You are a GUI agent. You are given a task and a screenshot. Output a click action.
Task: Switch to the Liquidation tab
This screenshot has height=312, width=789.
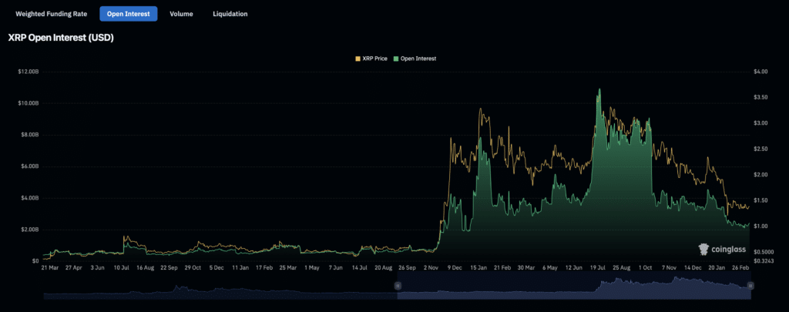coord(230,14)
